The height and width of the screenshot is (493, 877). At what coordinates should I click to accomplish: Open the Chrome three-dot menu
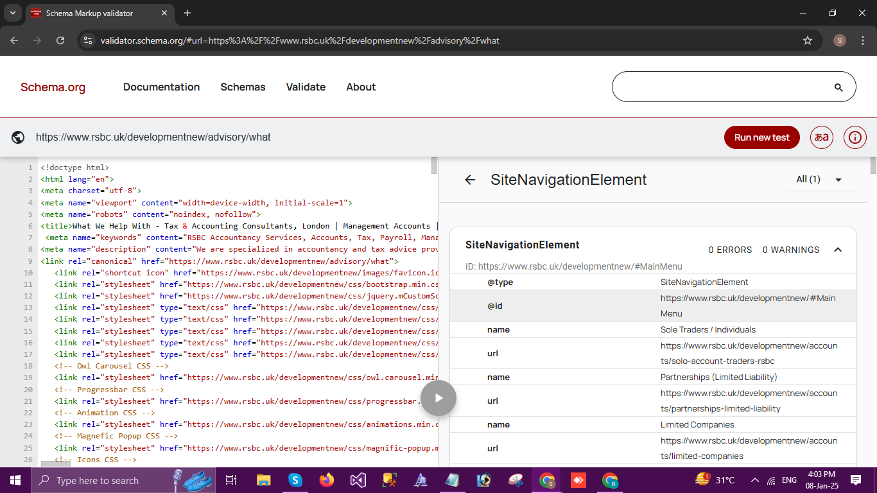tap(862, 40)
